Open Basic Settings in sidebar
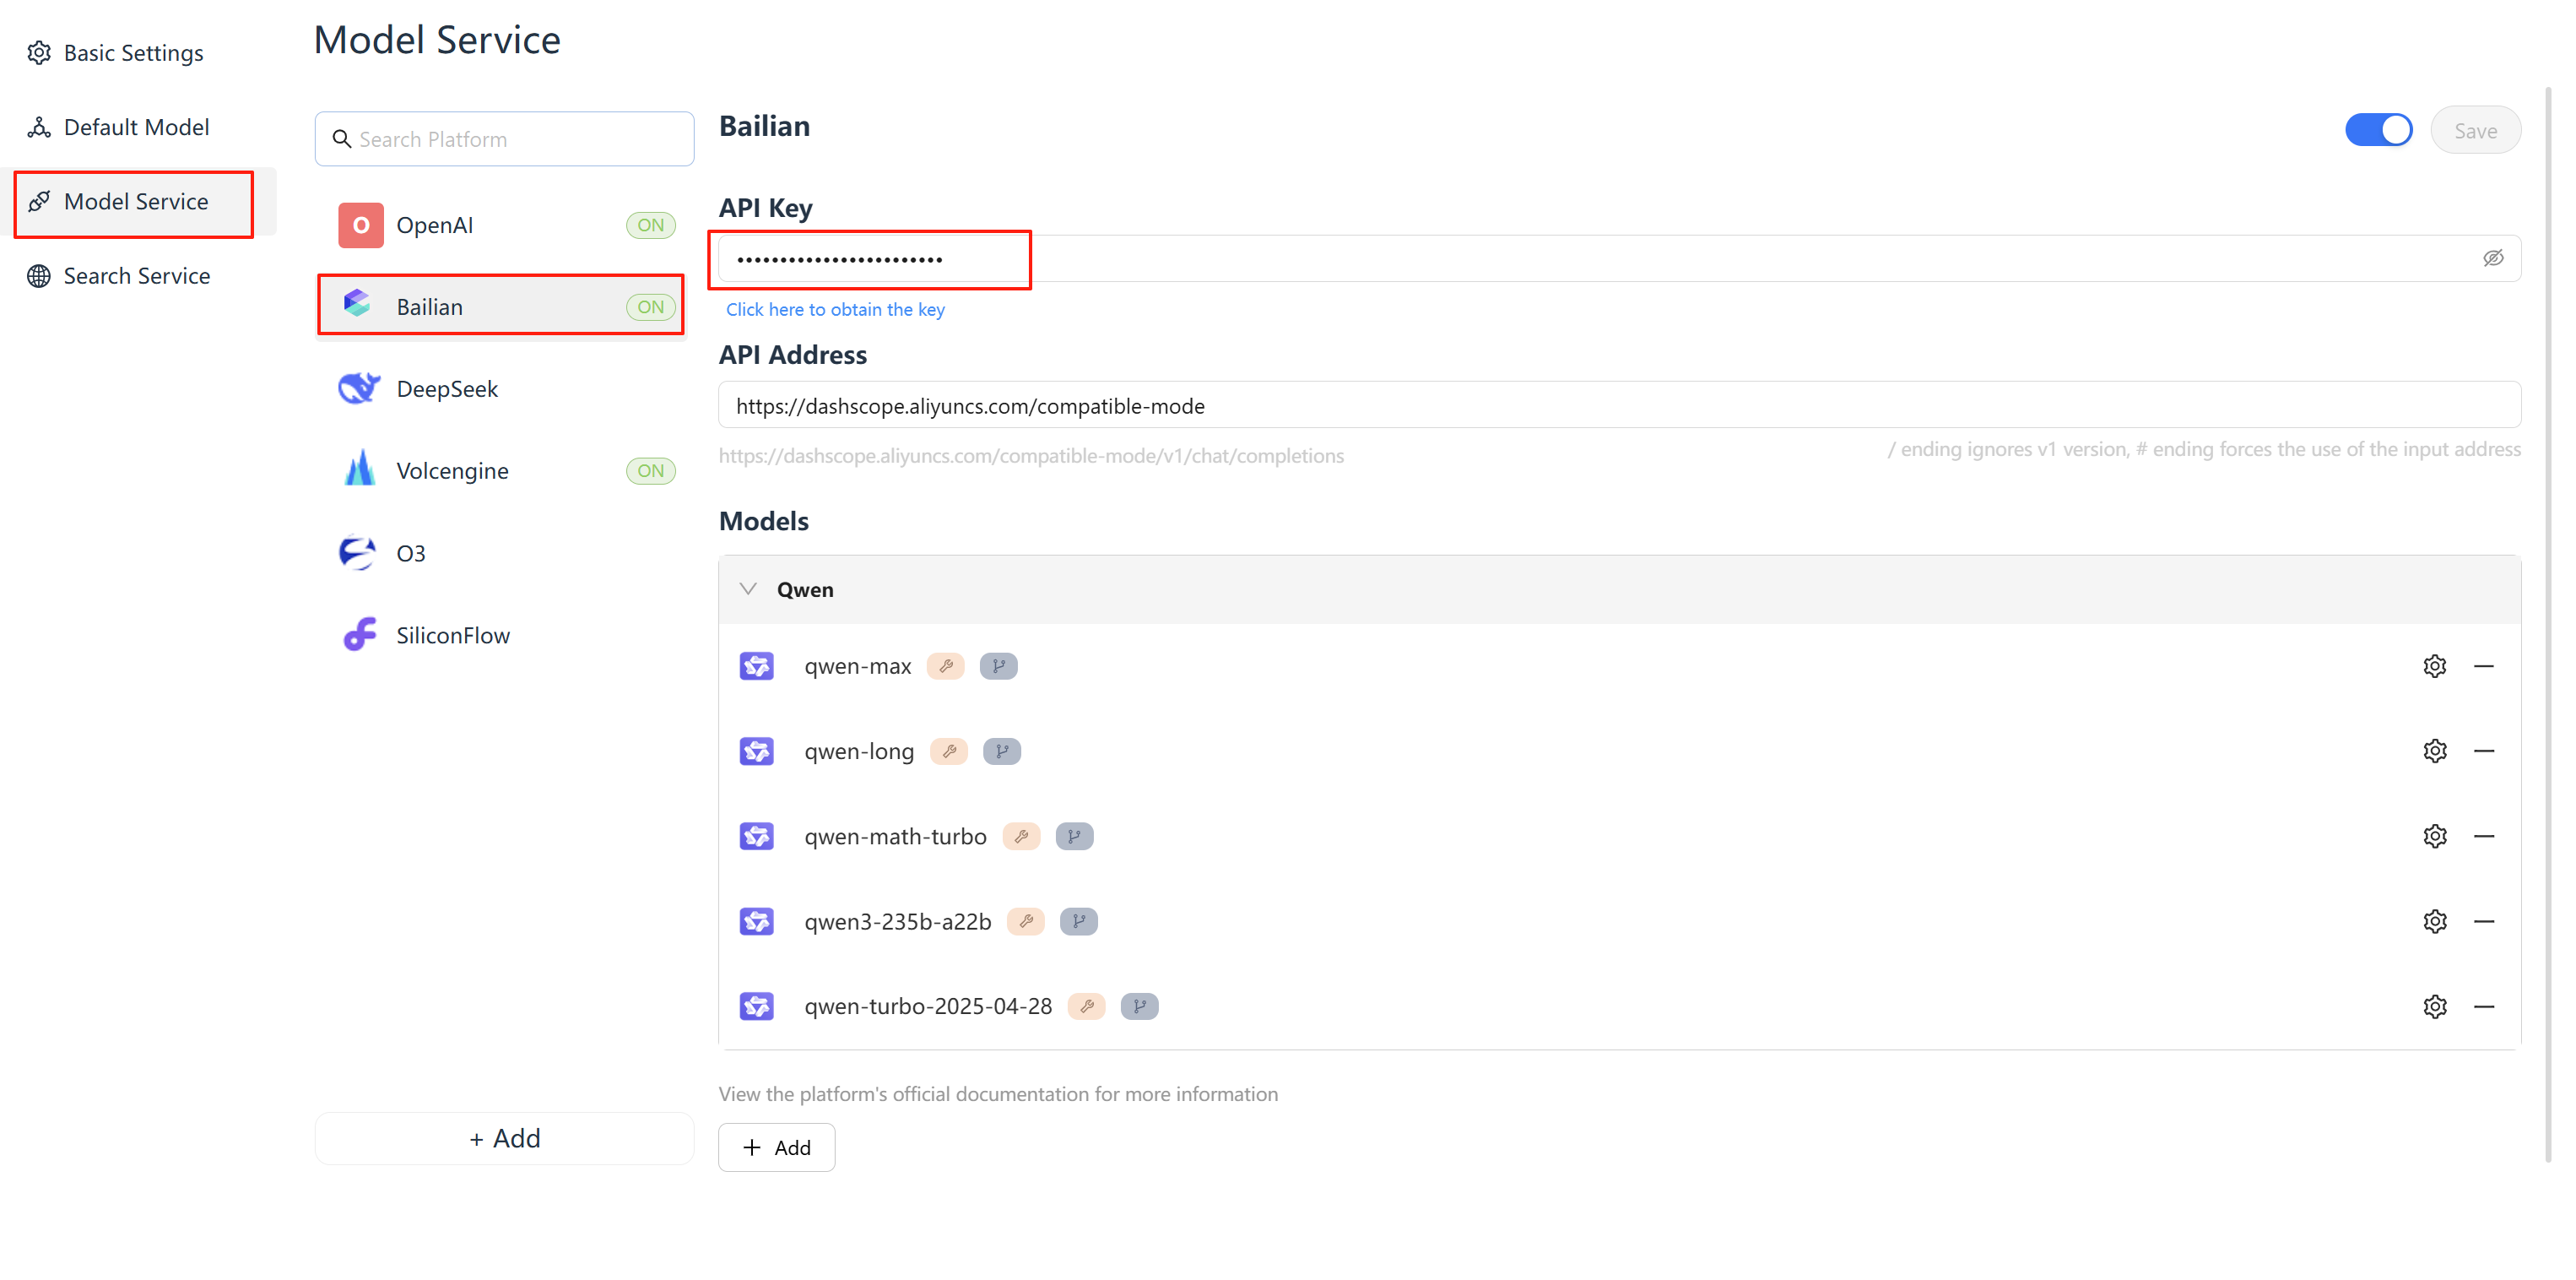 click(115, 53)
